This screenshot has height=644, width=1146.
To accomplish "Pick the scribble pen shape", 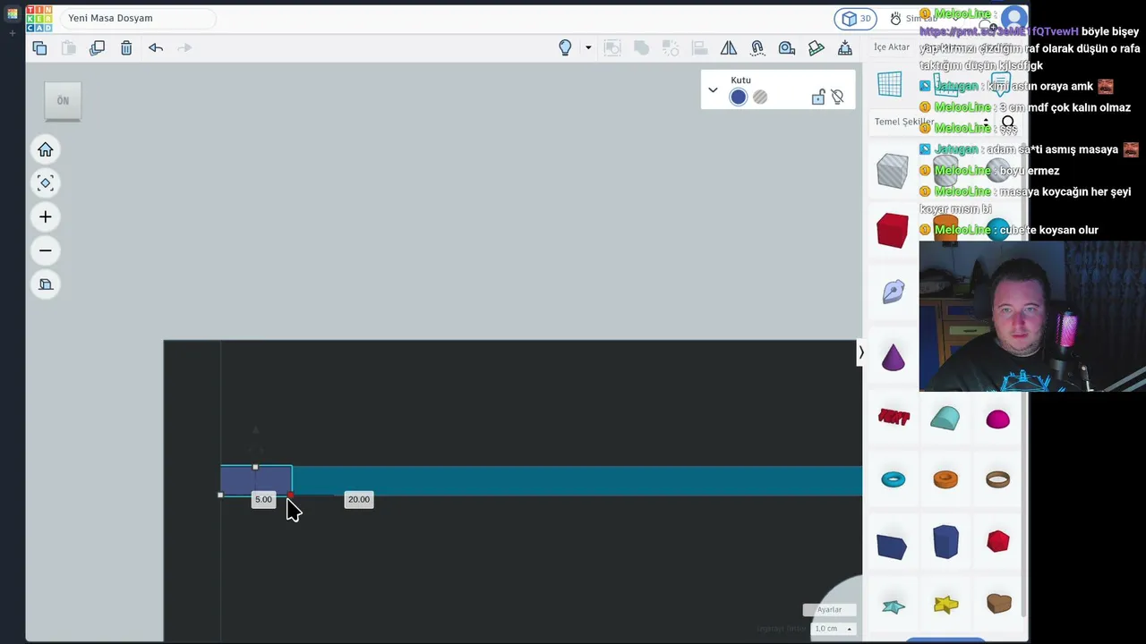I will 894,291.
